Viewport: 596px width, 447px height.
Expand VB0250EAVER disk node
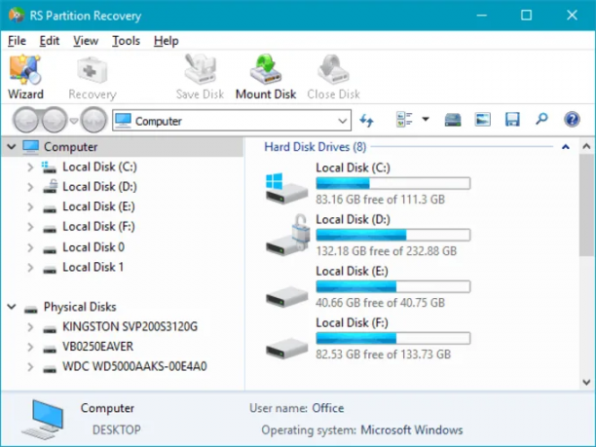(30, 347)
